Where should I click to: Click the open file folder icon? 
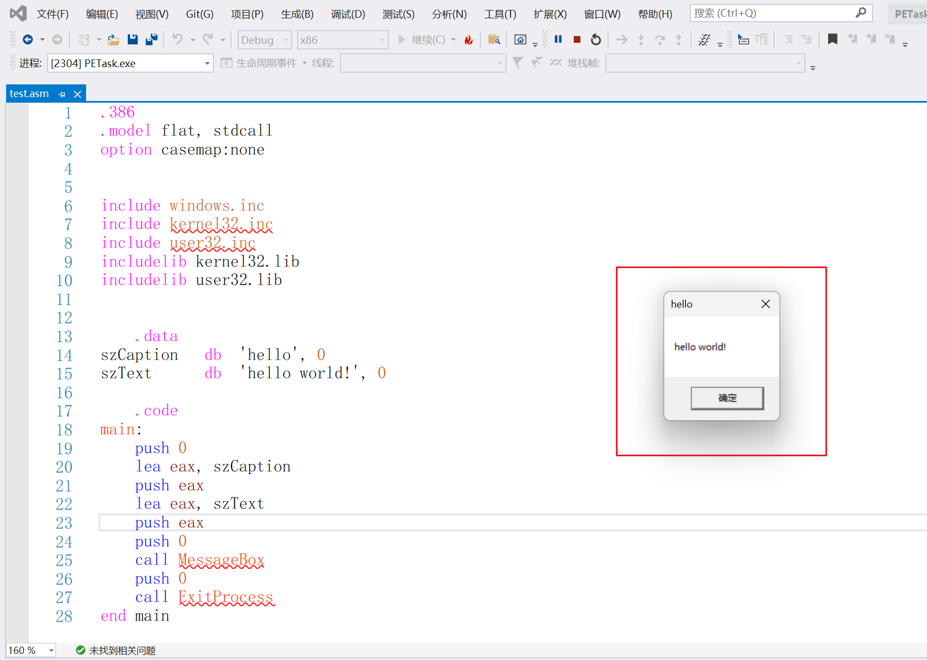(x=113, y=39)
